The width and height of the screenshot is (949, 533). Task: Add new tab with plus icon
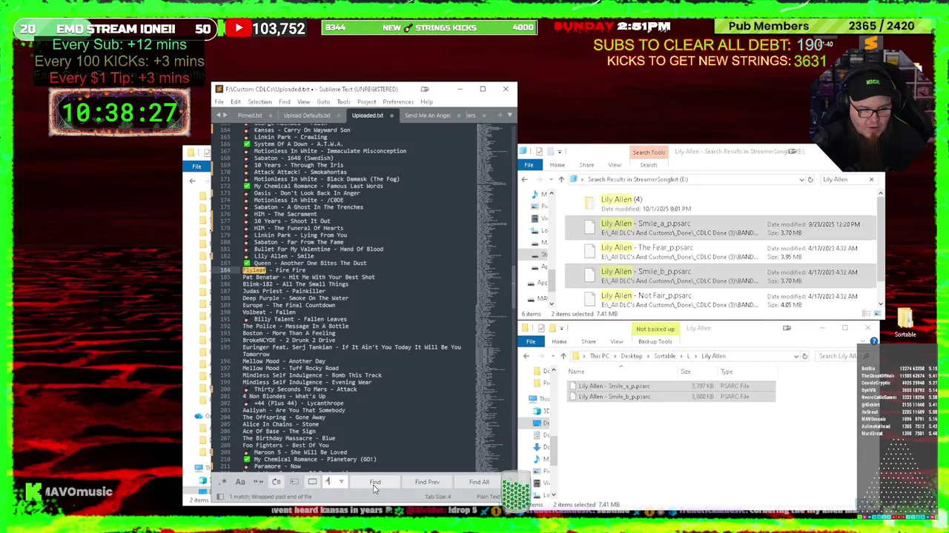[x=500, y=115]
